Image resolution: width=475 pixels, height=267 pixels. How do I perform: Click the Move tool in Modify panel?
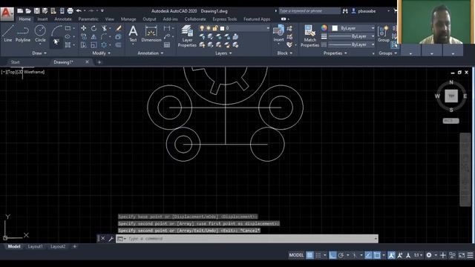83,28
